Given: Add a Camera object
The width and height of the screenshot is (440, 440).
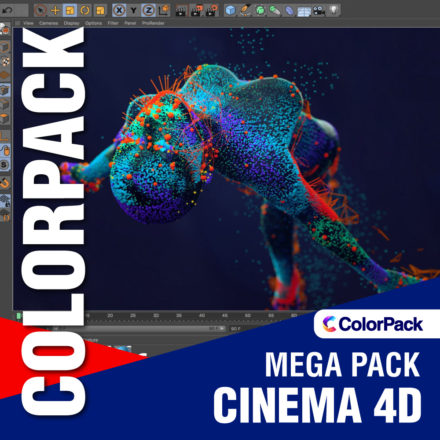Looking at the screenshot, I should 319,10.
